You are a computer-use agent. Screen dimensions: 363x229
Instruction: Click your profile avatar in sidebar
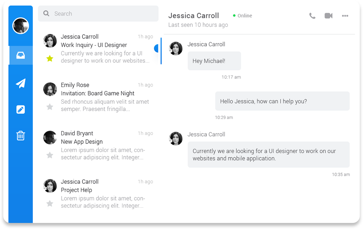click(21, 26)
